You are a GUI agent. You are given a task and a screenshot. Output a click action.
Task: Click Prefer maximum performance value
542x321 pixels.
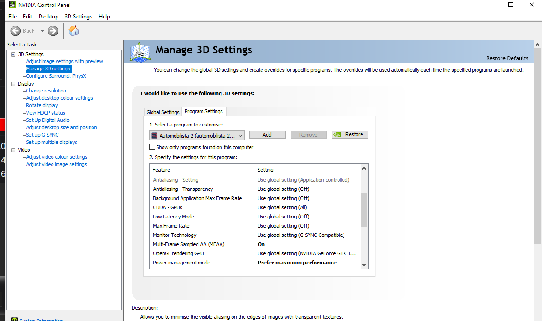coord(297,263)
